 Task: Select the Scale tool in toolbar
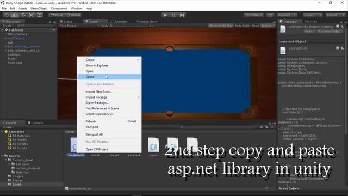point(32,15)
